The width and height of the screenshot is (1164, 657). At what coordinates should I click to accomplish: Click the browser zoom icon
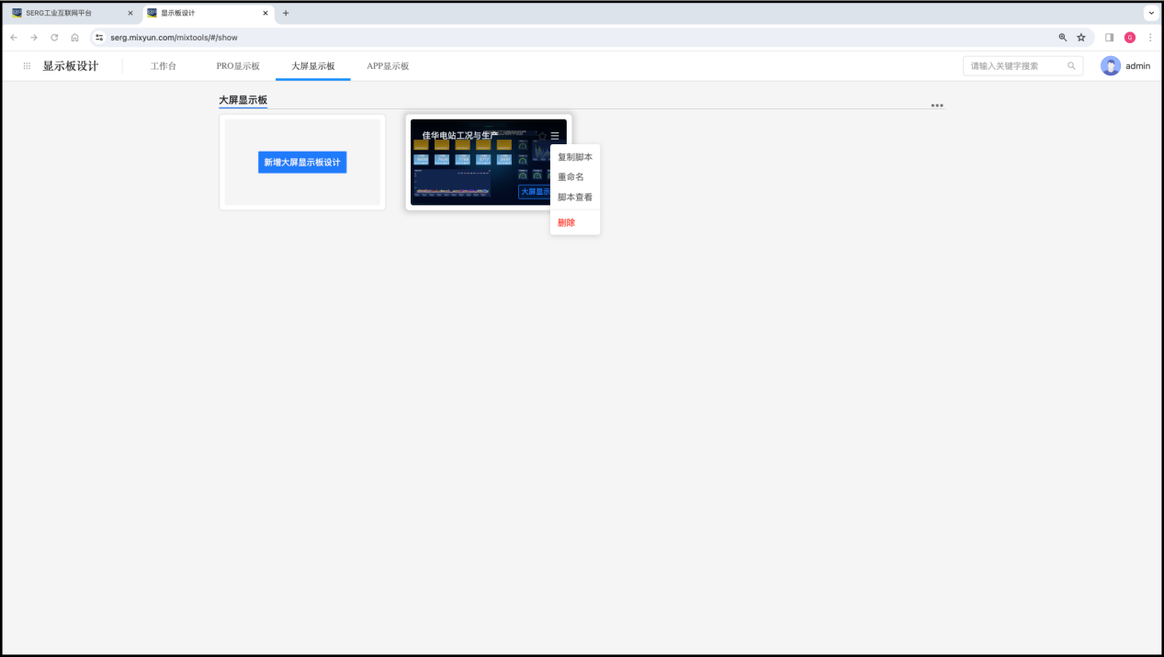coord(1063,38)
